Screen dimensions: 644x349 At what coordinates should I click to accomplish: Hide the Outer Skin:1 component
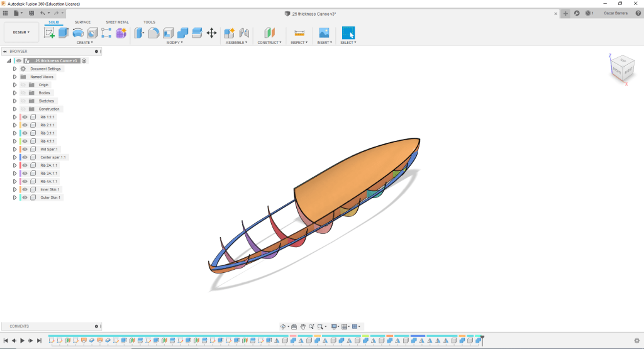[x=25, y=197]
